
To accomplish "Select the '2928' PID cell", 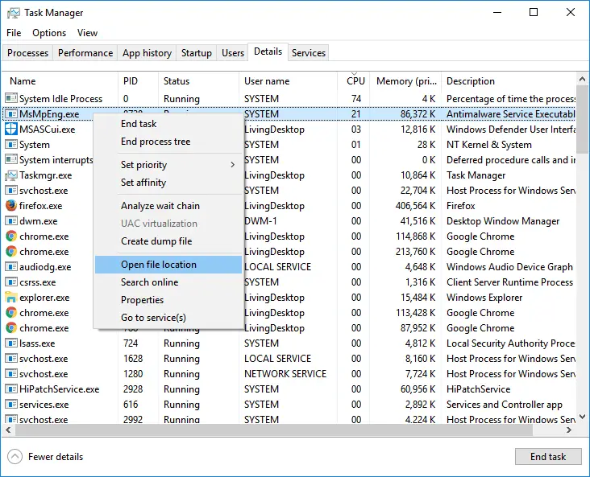I will (x=133, y=389).
